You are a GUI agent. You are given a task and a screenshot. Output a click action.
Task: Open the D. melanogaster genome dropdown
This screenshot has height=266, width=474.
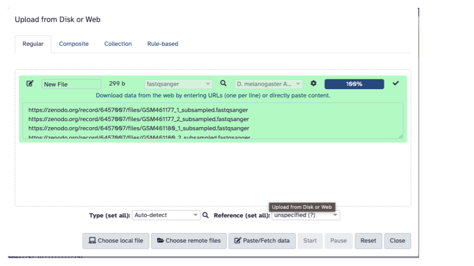coord(269,84)
